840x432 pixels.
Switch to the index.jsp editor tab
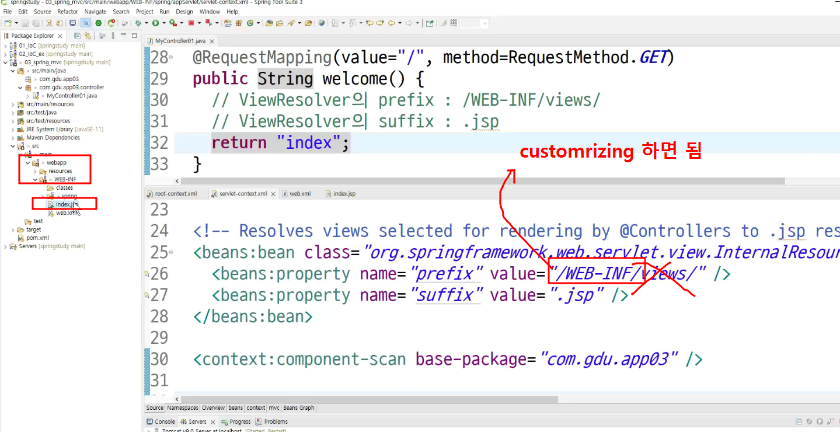[340, 194]
